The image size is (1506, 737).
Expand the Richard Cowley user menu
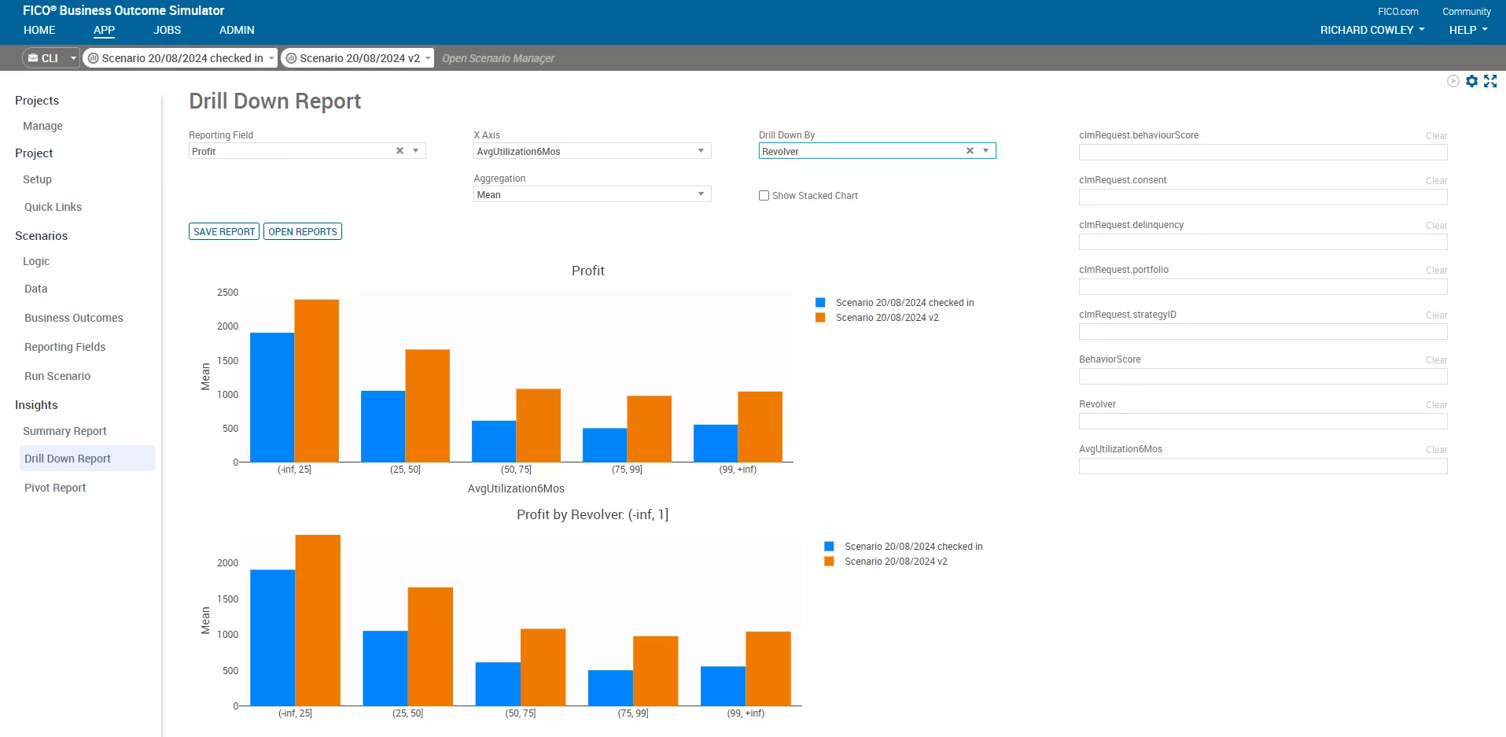click(x=1372, y=30)
